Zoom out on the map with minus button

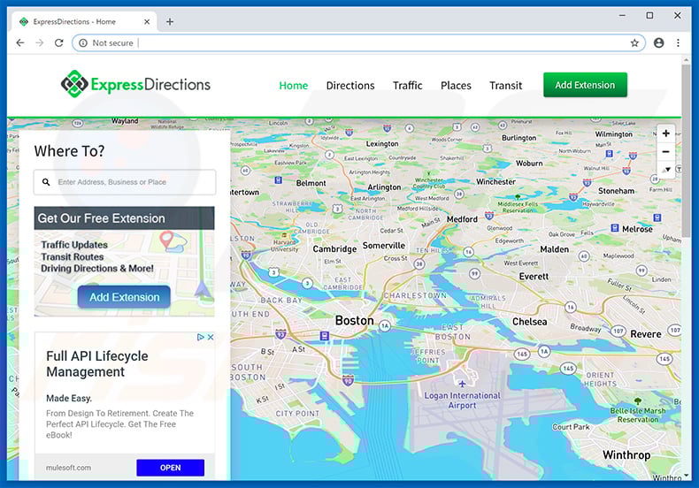click(x=665, y=152)
